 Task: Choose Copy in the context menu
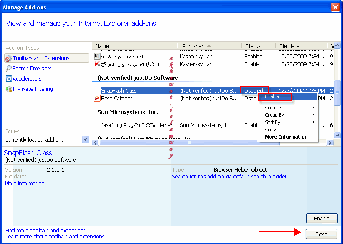tap(287, 130)
